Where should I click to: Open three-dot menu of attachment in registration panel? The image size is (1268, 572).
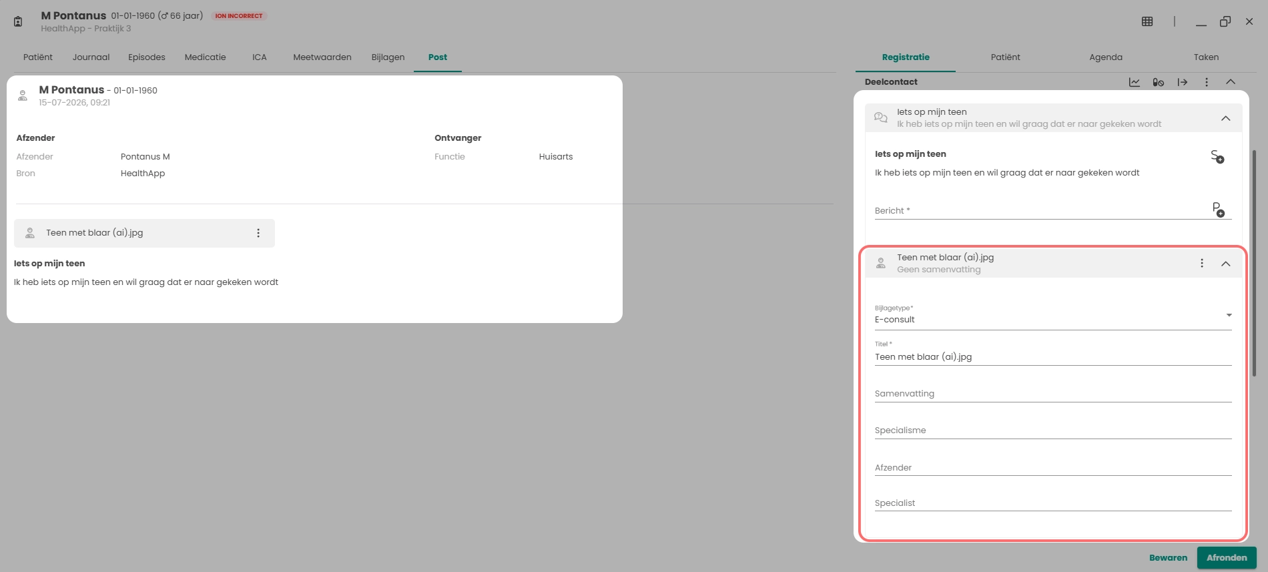click(x=1202, y=264)
